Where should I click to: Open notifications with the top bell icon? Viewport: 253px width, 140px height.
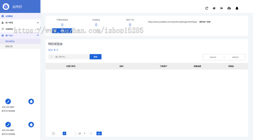tap(237, 8)
